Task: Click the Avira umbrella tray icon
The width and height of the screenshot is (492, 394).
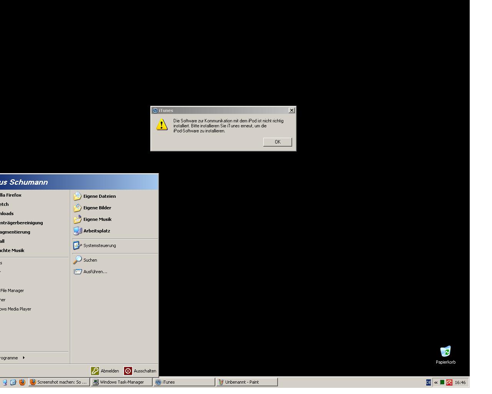Action: (449, 382)
